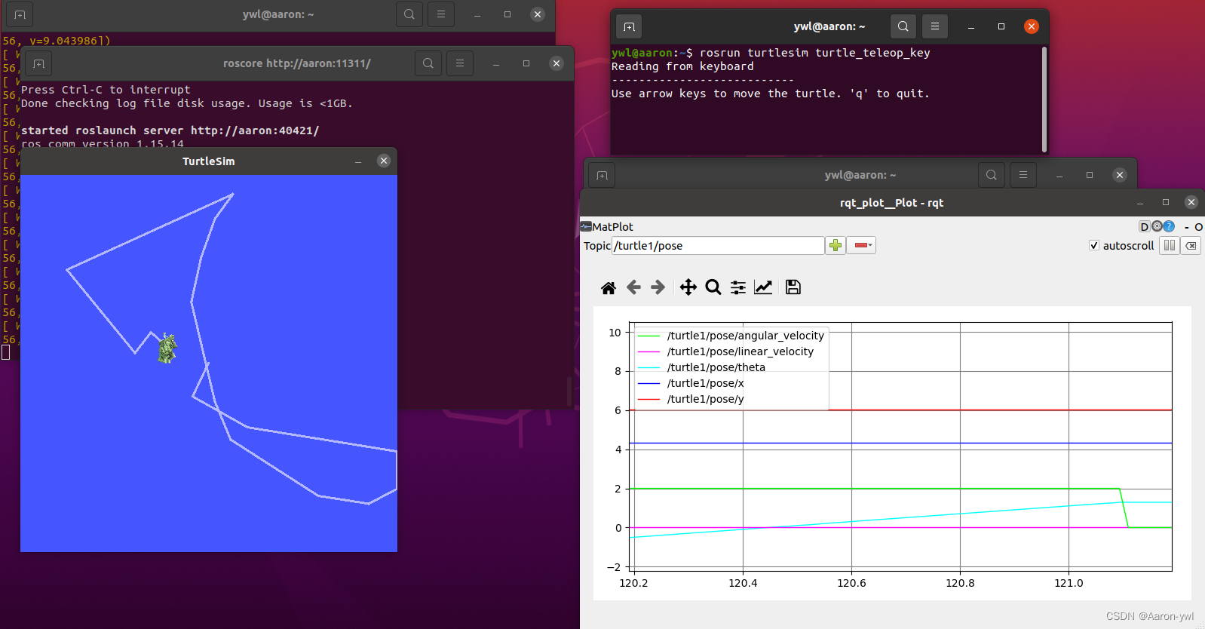The width and height of the screenshot is (1205, 629).
Task: Add topic with green plus button
Action: click(836, 245)
